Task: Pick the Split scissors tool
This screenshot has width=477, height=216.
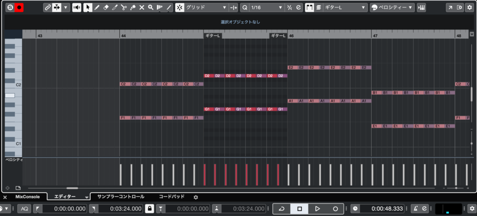Action: pyautogui.click(x=123, y=7)
